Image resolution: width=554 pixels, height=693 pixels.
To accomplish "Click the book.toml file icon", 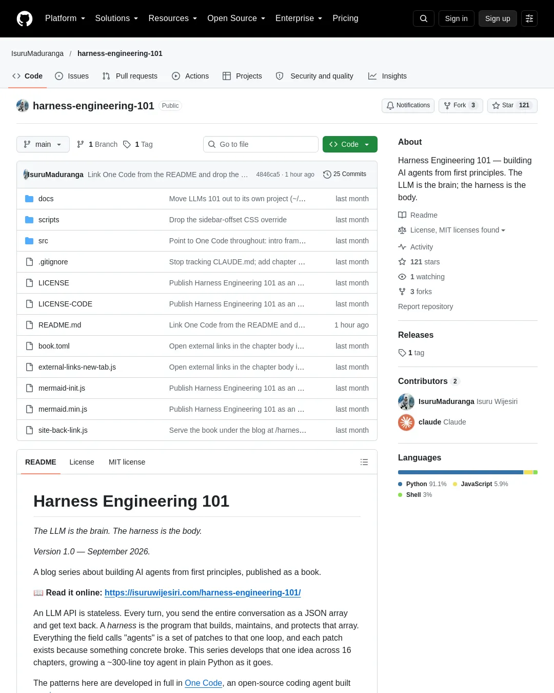I will pyautogui.click(x=29, y=346).
